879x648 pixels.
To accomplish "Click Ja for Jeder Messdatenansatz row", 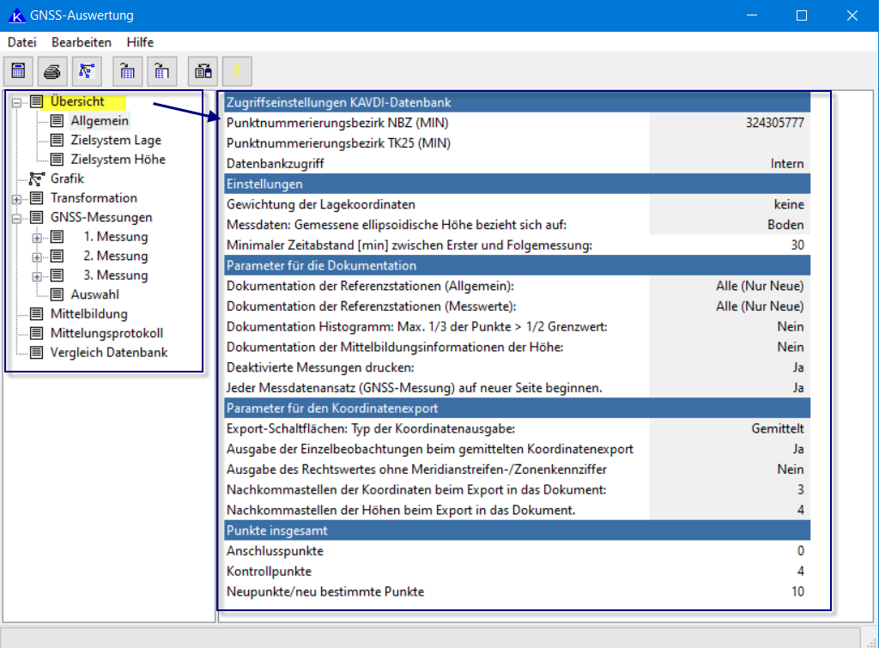I will coord(798,388).
